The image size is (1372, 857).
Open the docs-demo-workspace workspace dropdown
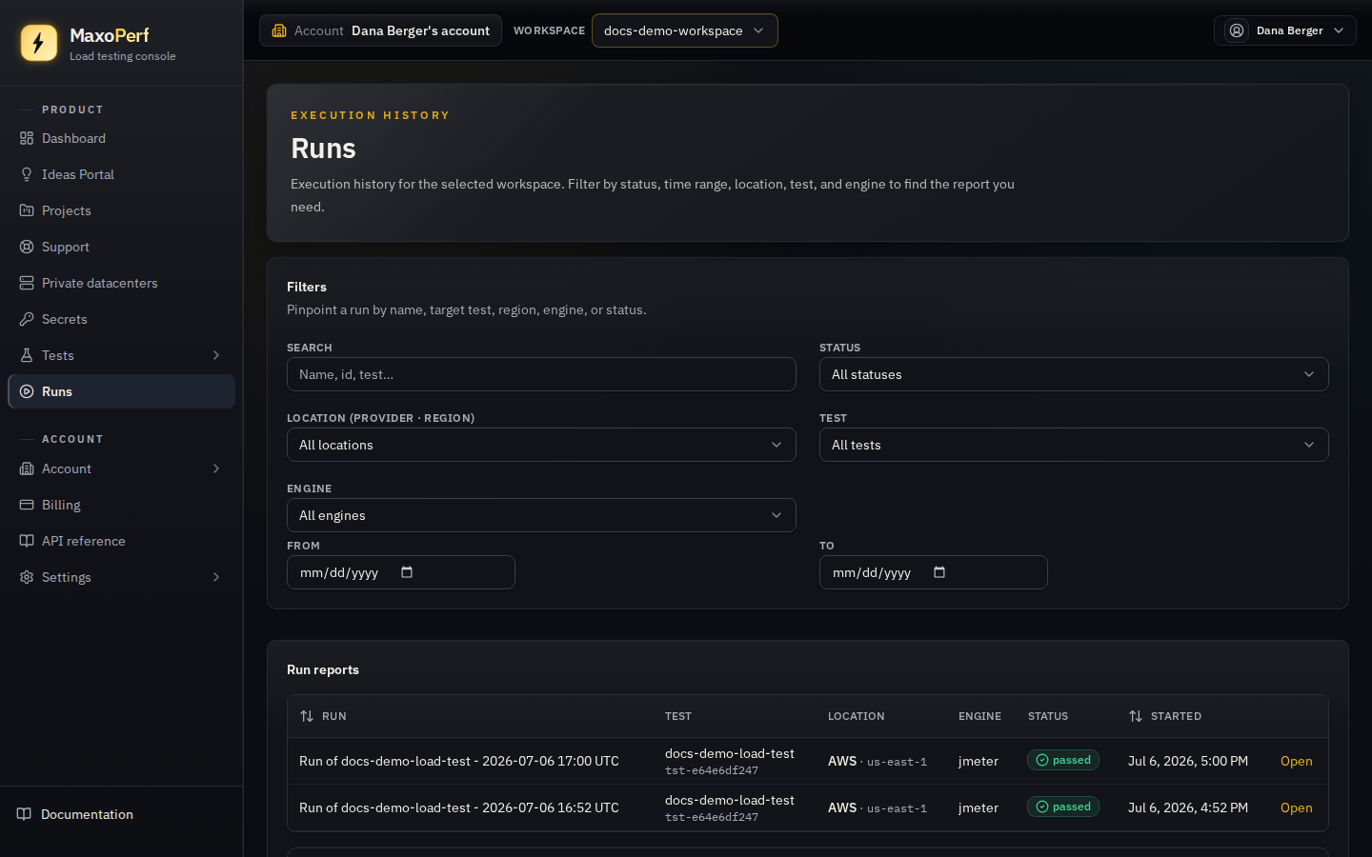click(684, 30)
